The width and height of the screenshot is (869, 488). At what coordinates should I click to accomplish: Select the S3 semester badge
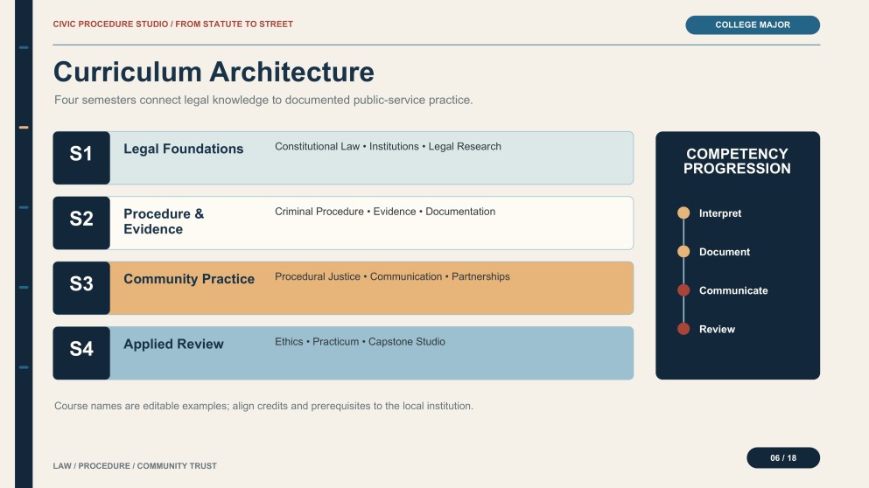click(81, 288)
